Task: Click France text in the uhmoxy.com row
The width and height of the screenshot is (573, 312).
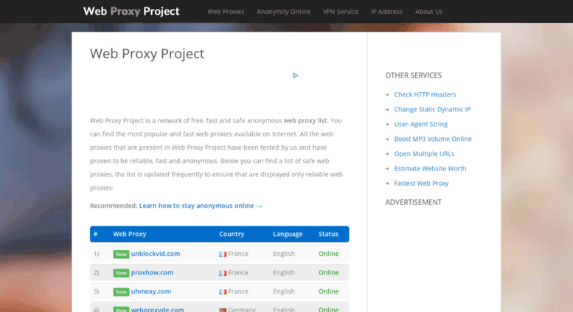Action: [238, 291]
